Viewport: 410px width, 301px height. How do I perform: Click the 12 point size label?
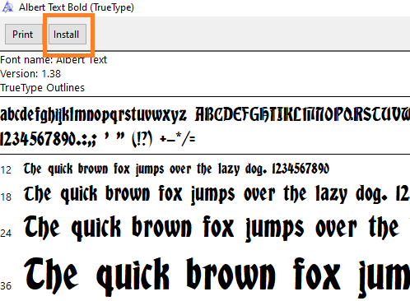click(6, 170)
